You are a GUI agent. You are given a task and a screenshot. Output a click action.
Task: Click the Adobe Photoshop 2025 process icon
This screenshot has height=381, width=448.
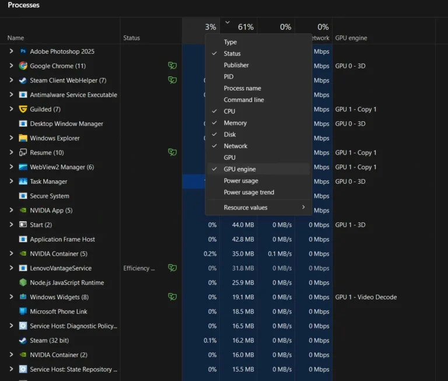(23, 51)
